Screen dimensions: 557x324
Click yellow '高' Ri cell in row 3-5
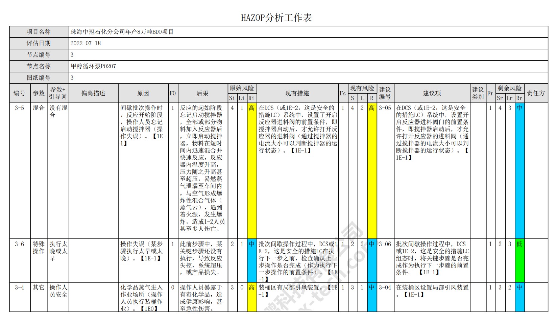pos(251,171)
